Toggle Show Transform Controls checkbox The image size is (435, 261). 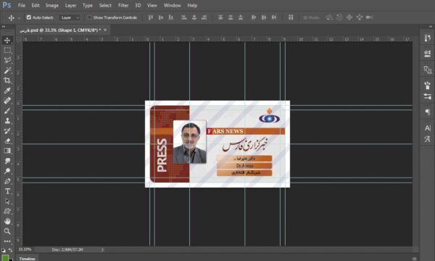pyautogui.click(x=89, y=17)
